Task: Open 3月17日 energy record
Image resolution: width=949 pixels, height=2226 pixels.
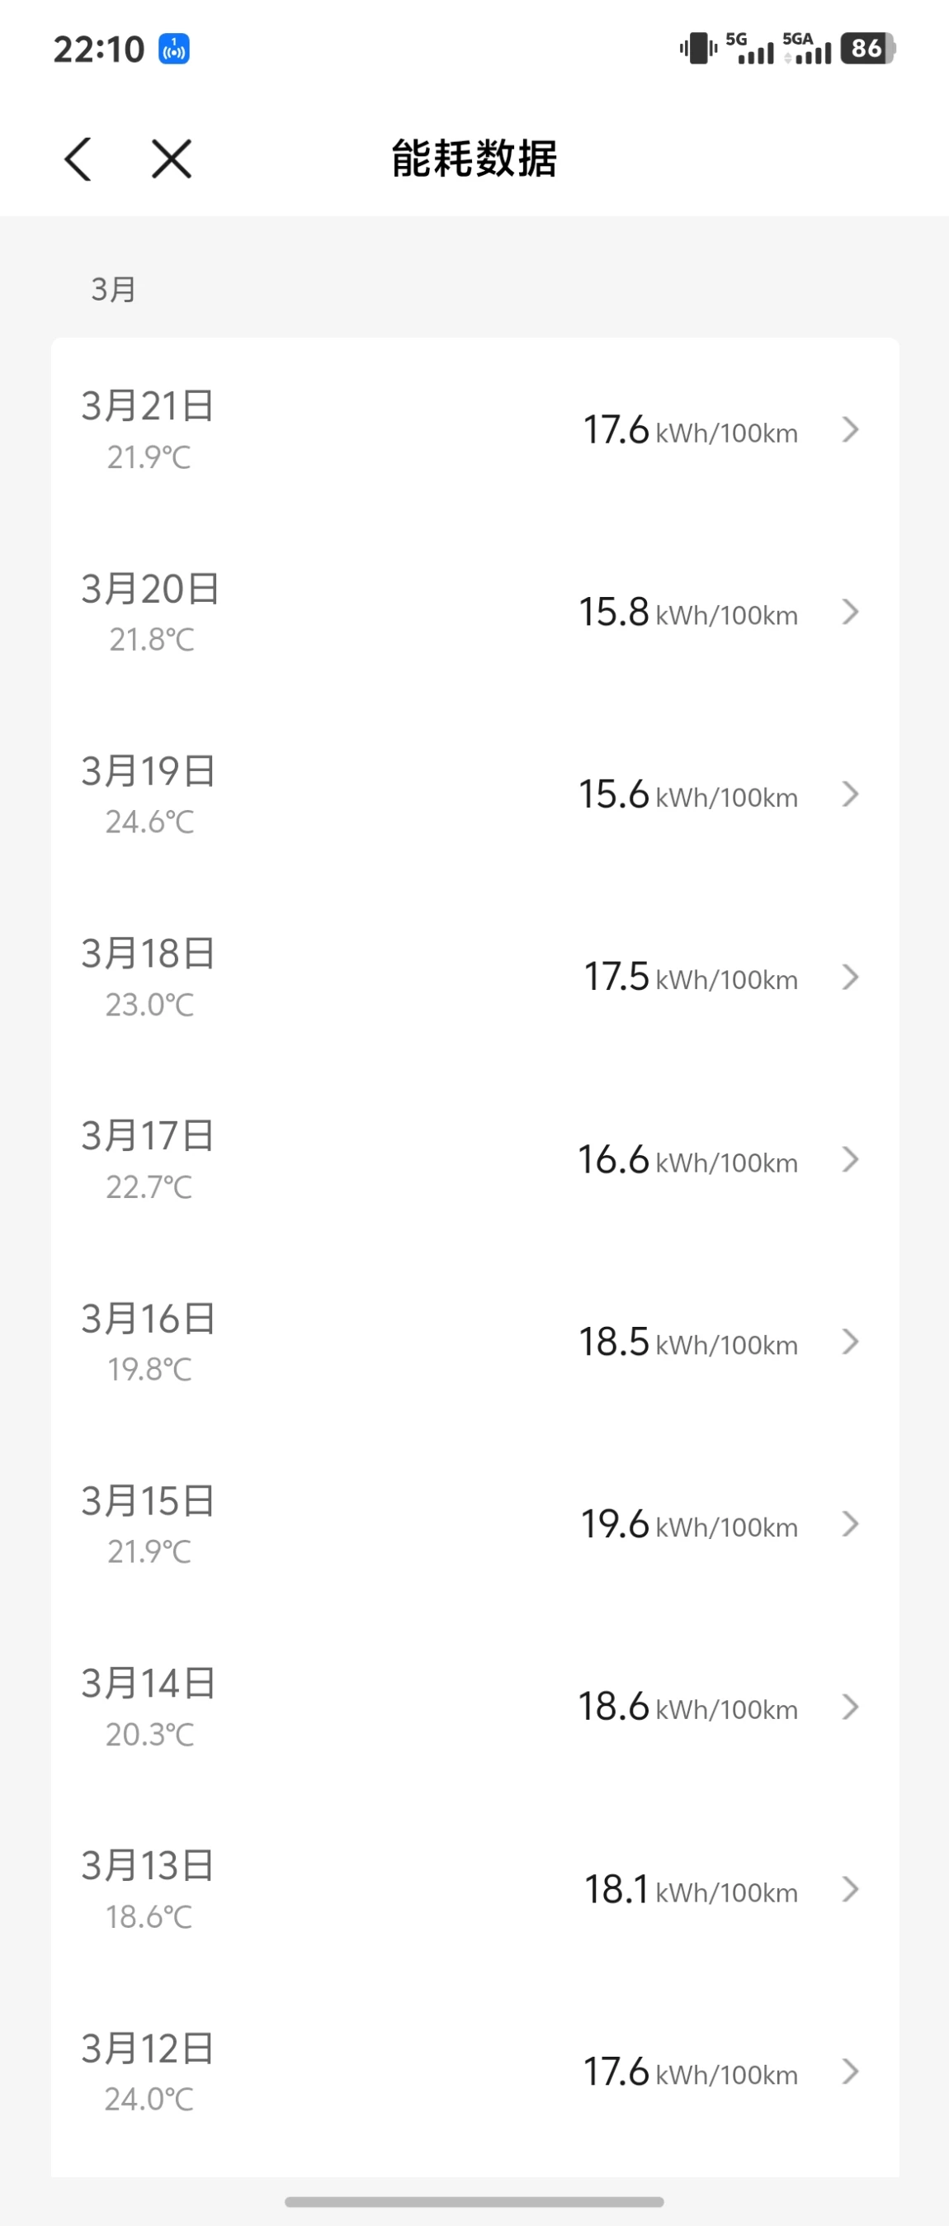Action: [475, 1160]
